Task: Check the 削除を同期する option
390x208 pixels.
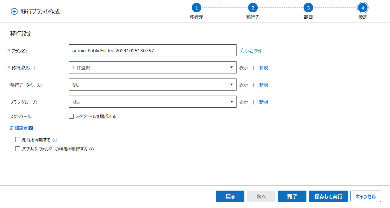Action: [18, 140]
